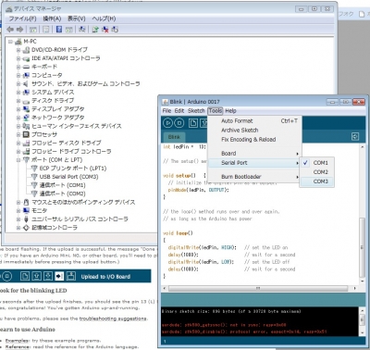Open the ヘルプ(H) menu in Device Manager

[x=104, y=19]
